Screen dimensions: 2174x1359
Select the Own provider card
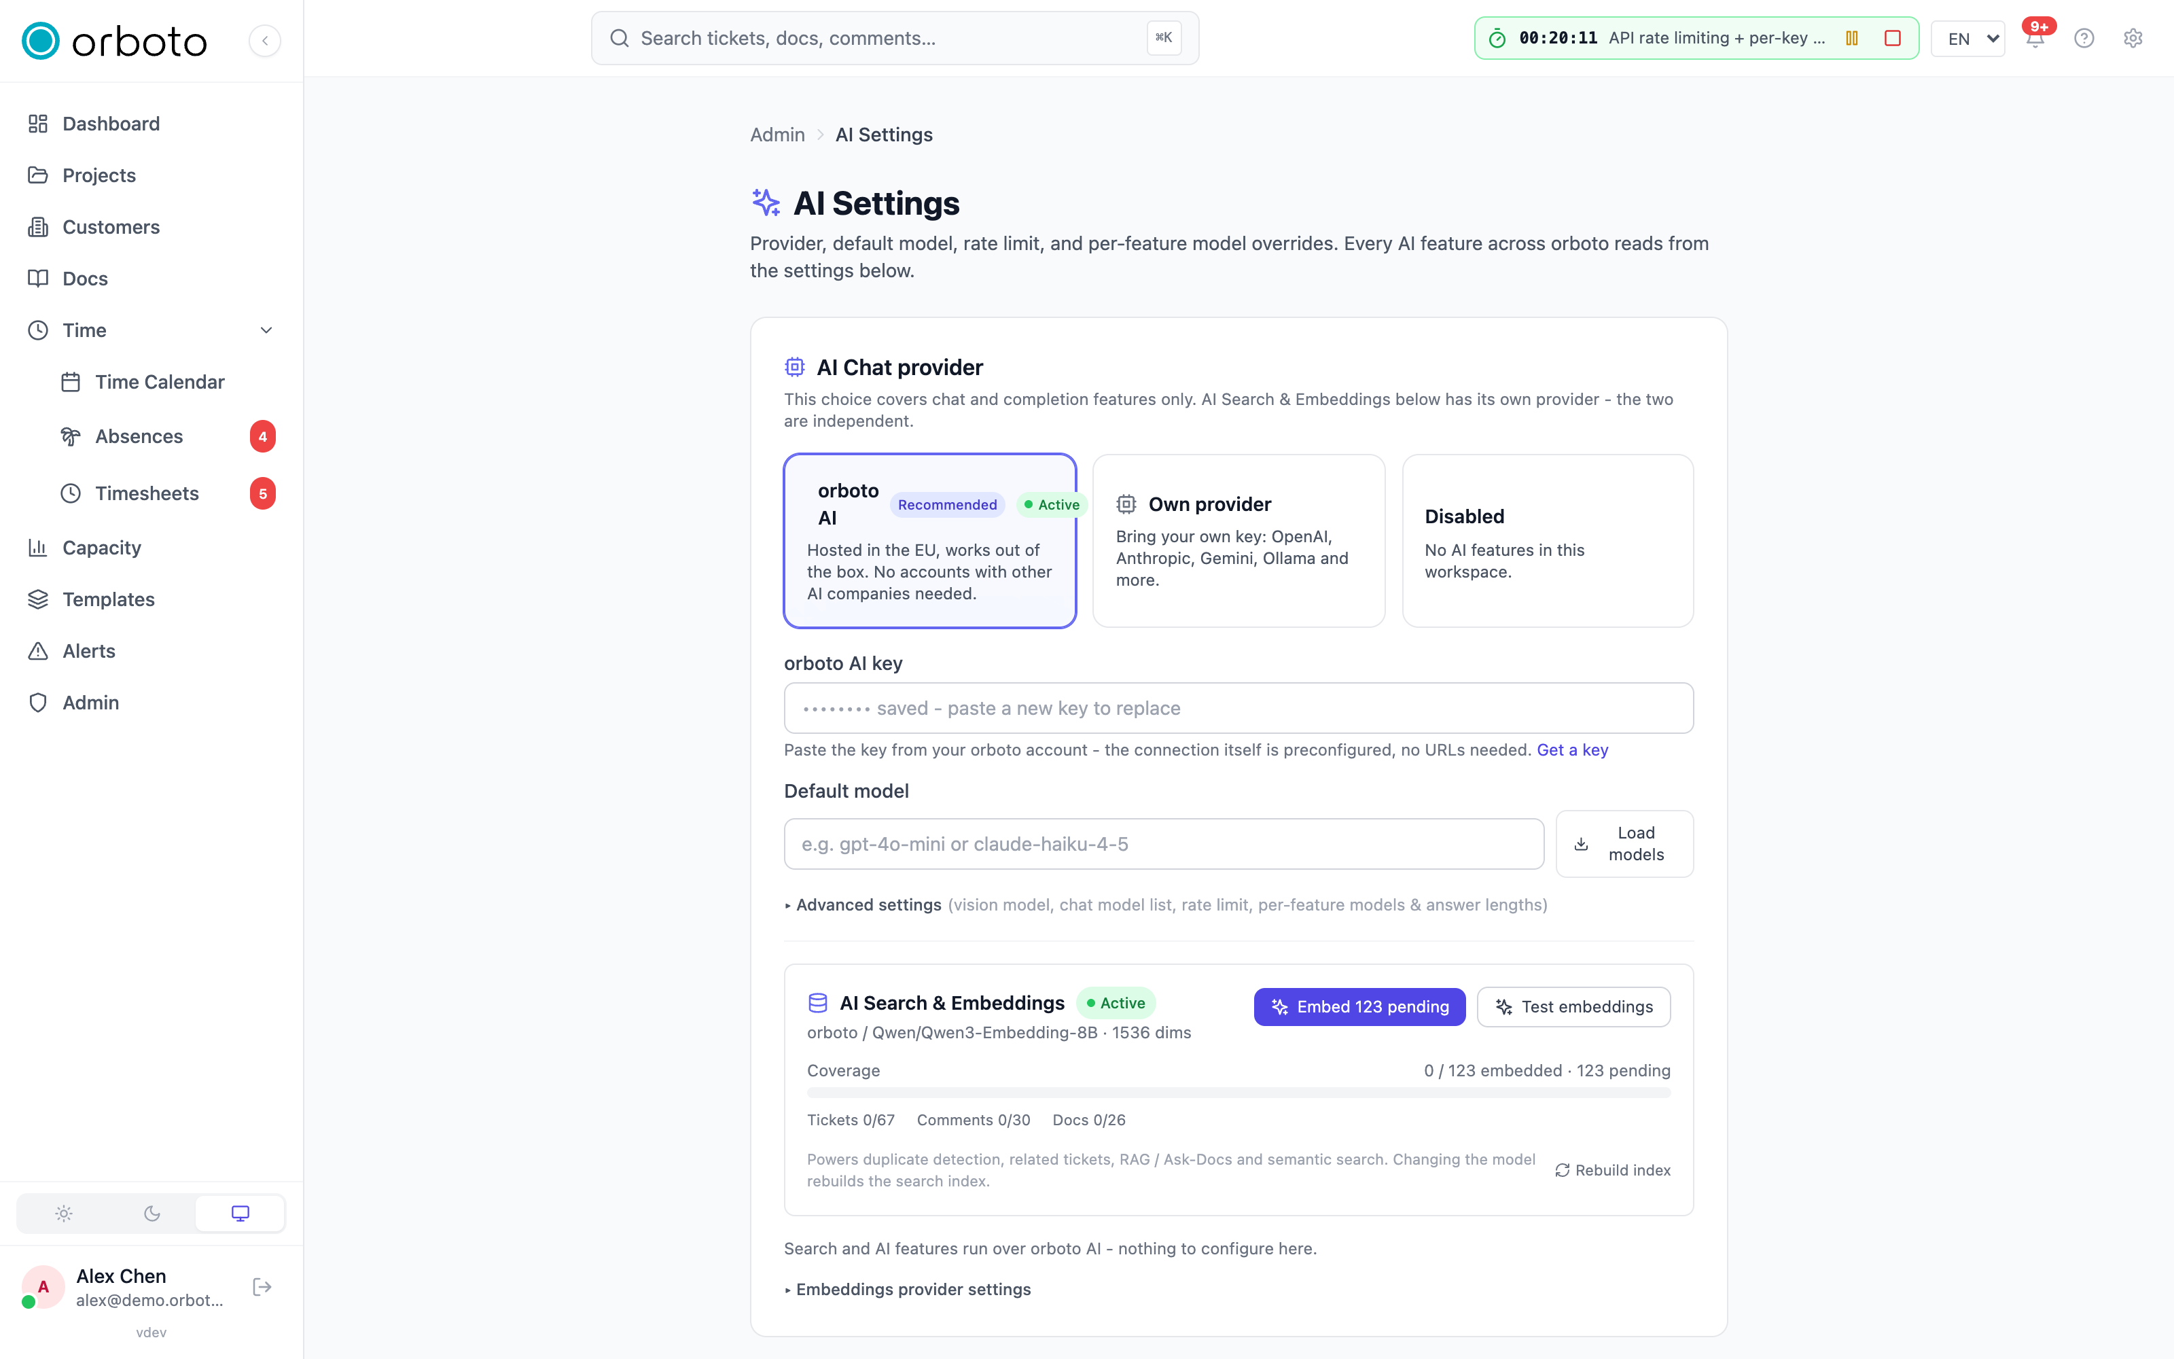(1239, 541)
